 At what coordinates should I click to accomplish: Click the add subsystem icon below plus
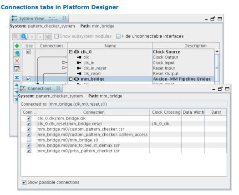tap(17, 53)
